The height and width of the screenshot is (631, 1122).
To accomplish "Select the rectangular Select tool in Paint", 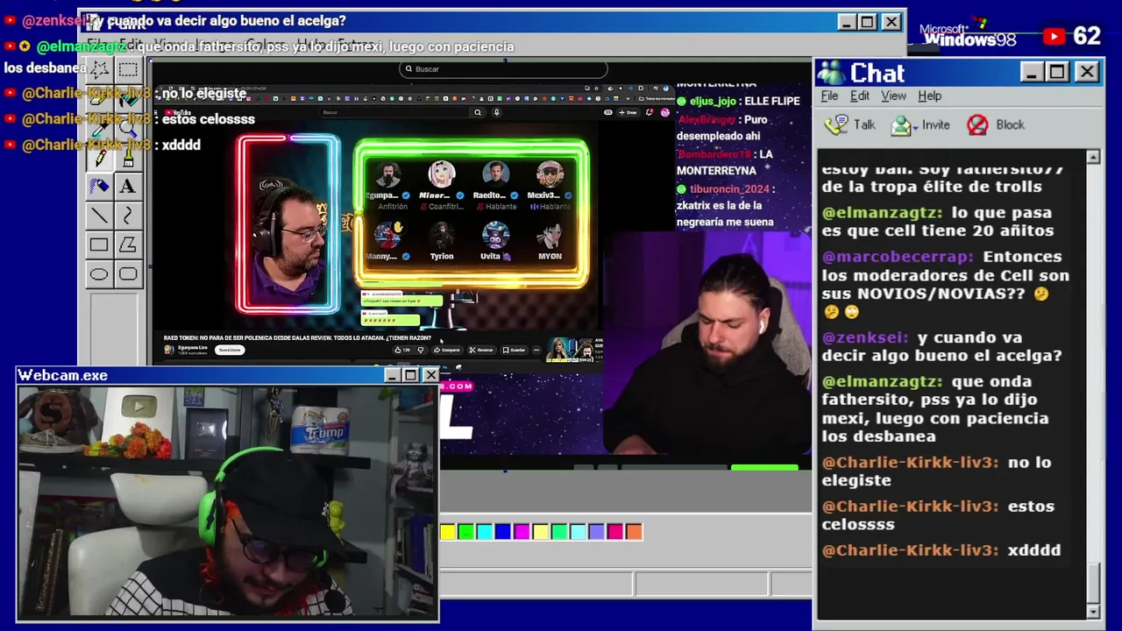I will [x=128, y=69].
